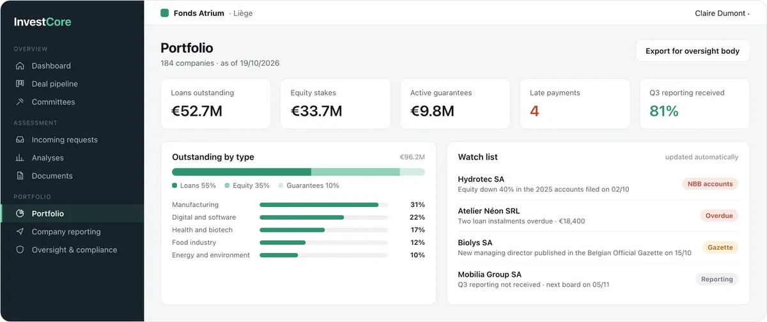Go to Deal pipeline
Viewport: 767px width, 322px height.
(x=72, y=84)
